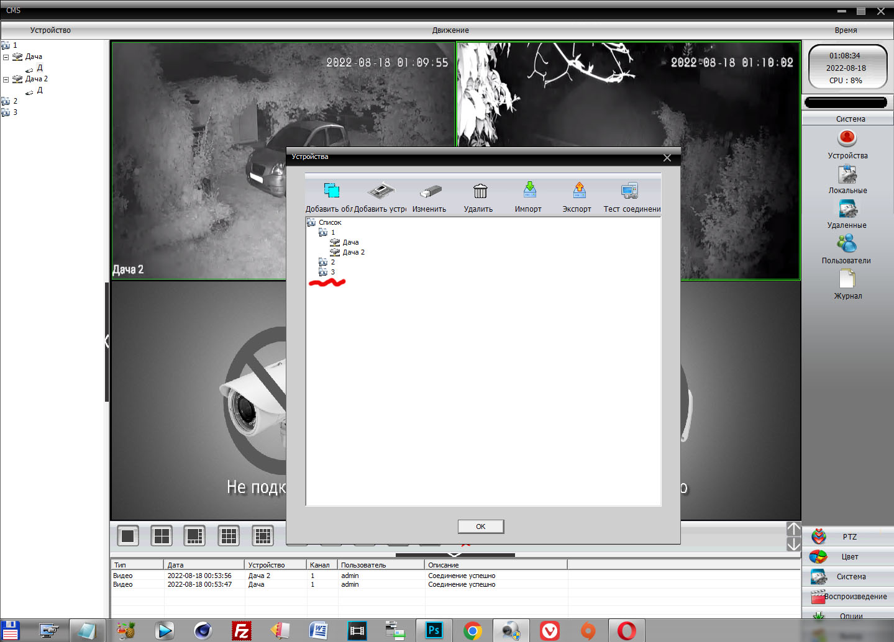The height and width of the screenshot is (642, 894).
Task: Open the Journal (Журнал) log
Action: 847,280
